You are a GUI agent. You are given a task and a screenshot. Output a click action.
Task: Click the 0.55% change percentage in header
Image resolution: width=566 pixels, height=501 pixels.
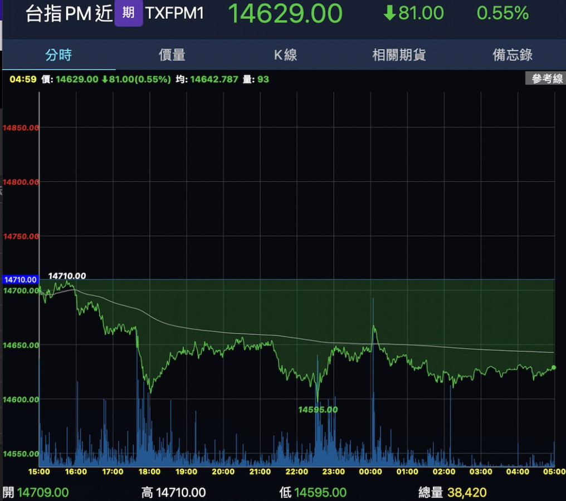pos(502,13)
